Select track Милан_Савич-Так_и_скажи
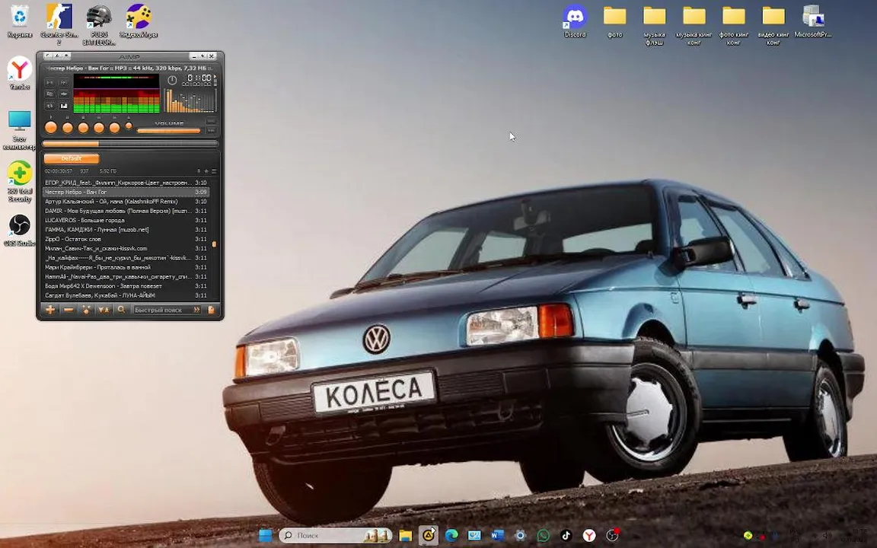 pyautogui.click(x=126, y=248)
